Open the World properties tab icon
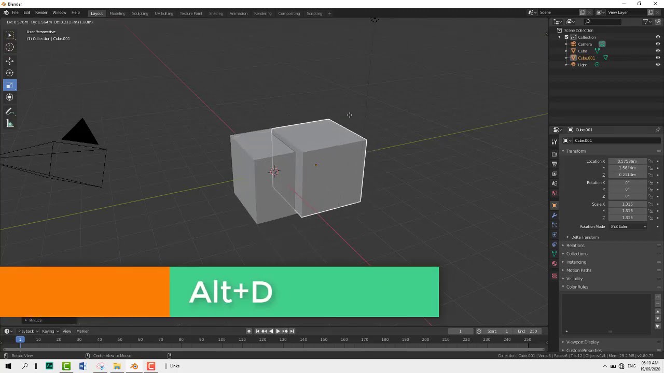664x373 pixels. (554, 193)
